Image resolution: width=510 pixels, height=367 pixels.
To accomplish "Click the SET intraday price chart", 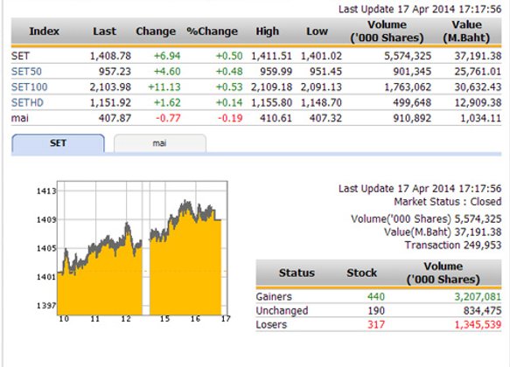I will pos(142,248).
